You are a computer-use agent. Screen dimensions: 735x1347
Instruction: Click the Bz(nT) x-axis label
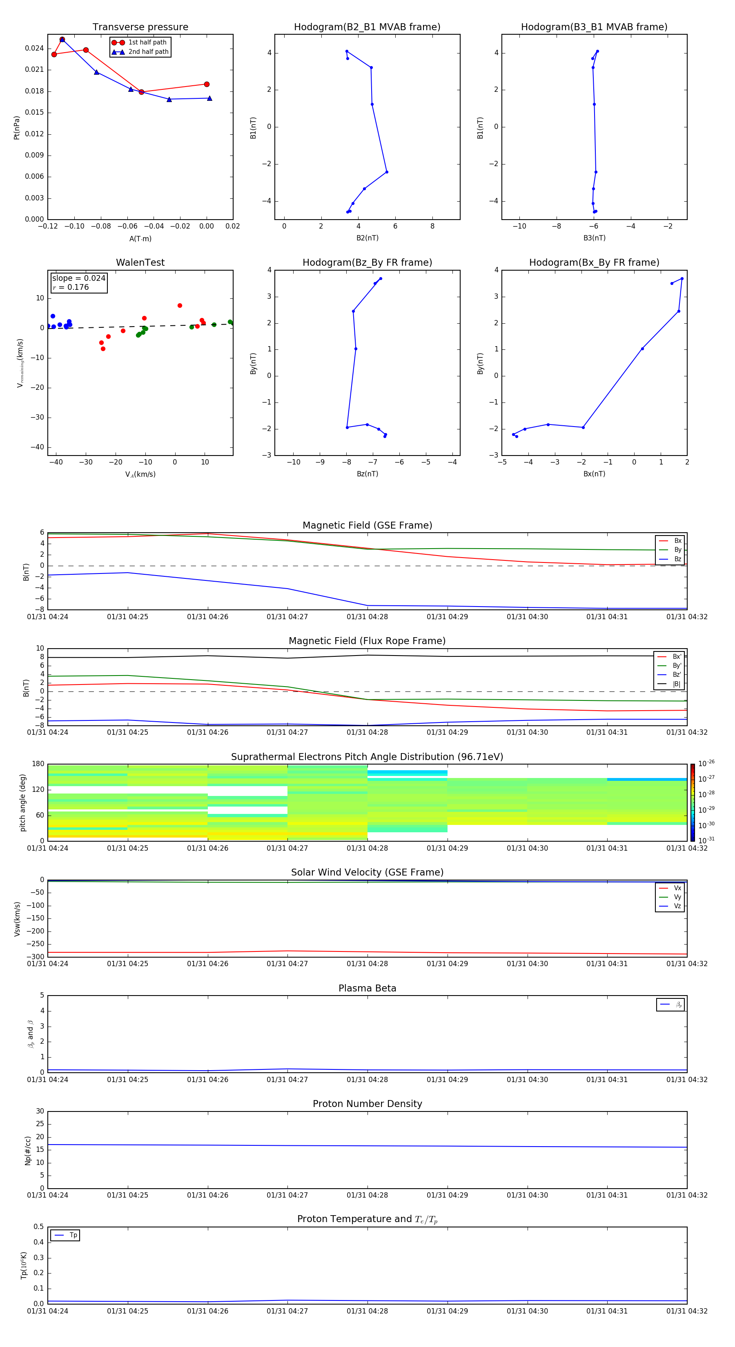coord(367,474)
